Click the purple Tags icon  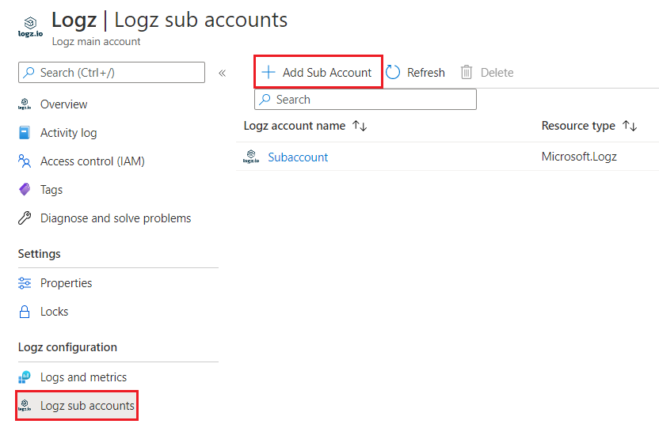(25, 189)
